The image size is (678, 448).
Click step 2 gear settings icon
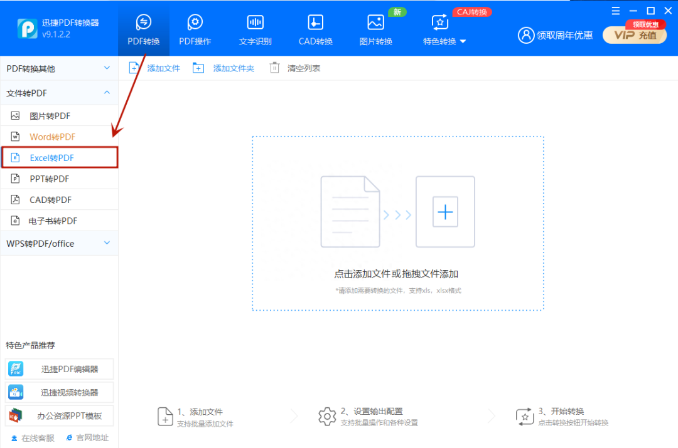[x=327, y=417]
